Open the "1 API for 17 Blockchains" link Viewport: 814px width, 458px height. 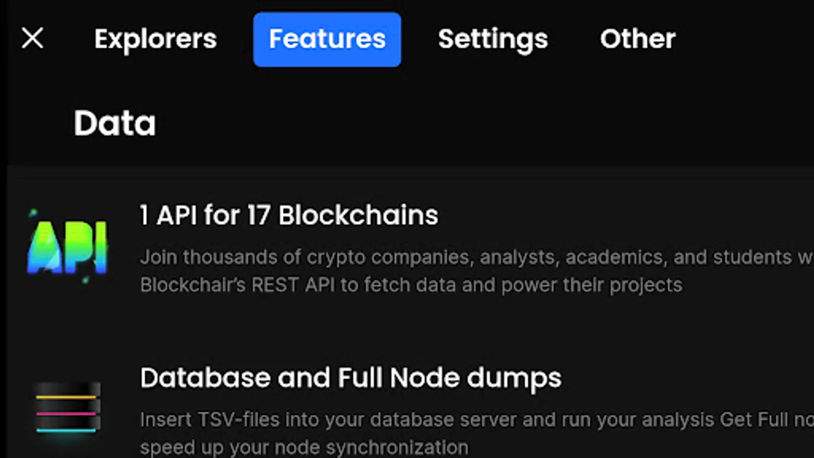[x=288, y=215]
